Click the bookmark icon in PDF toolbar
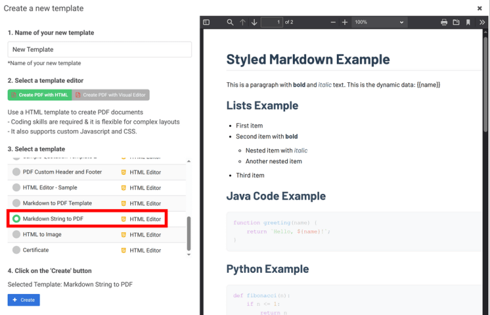This screenshot has height=315, width=490. tap(468, 22)
